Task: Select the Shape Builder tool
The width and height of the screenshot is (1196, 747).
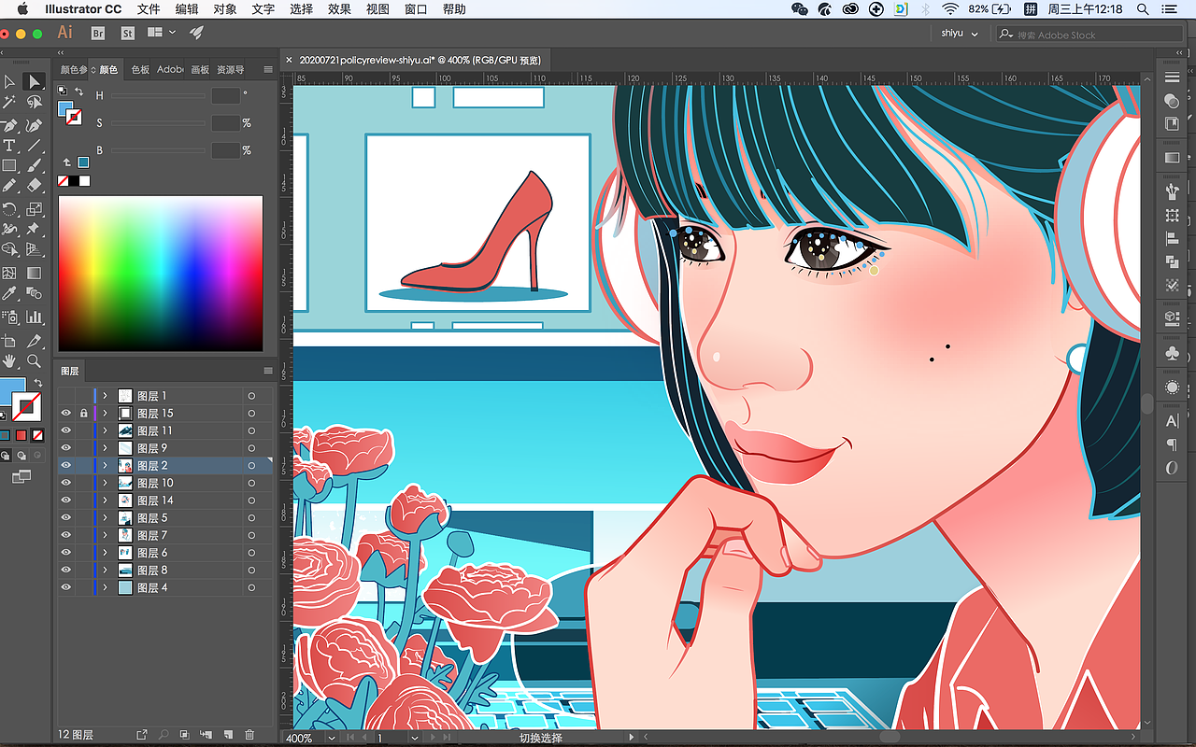Action: point(9,250)
